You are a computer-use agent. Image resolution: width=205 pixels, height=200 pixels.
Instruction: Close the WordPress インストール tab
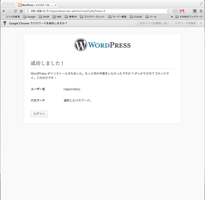click(x=55, y=5)
